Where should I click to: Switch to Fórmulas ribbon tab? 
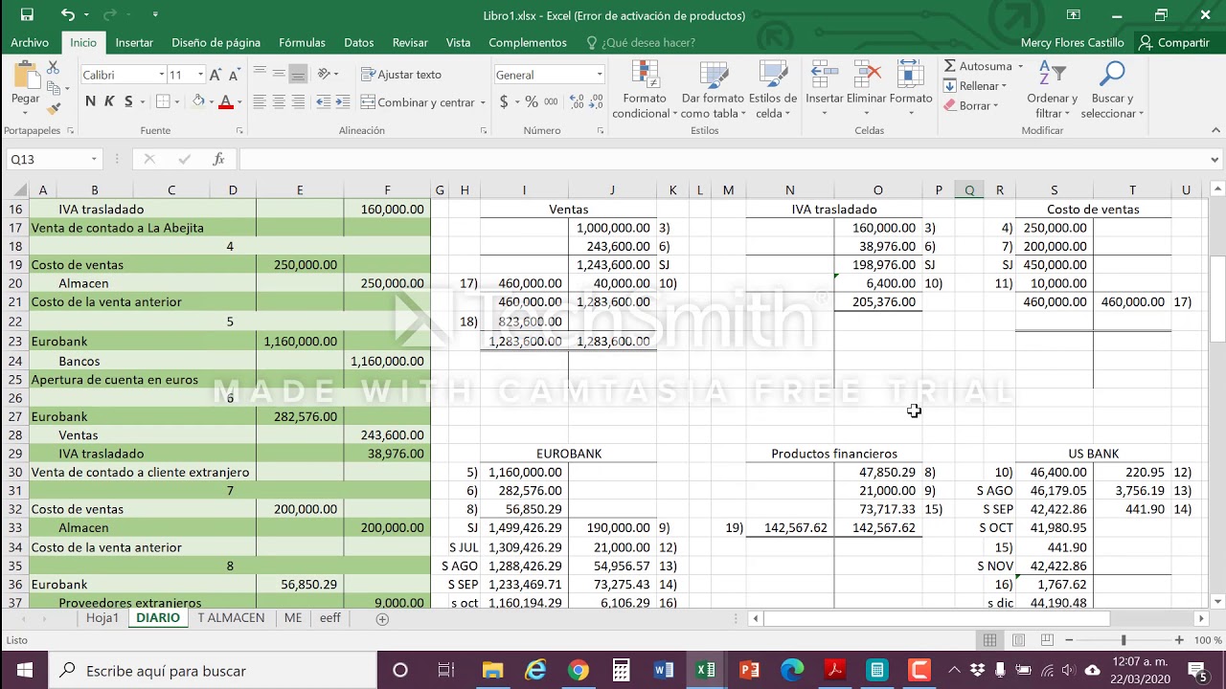(302, 43)
